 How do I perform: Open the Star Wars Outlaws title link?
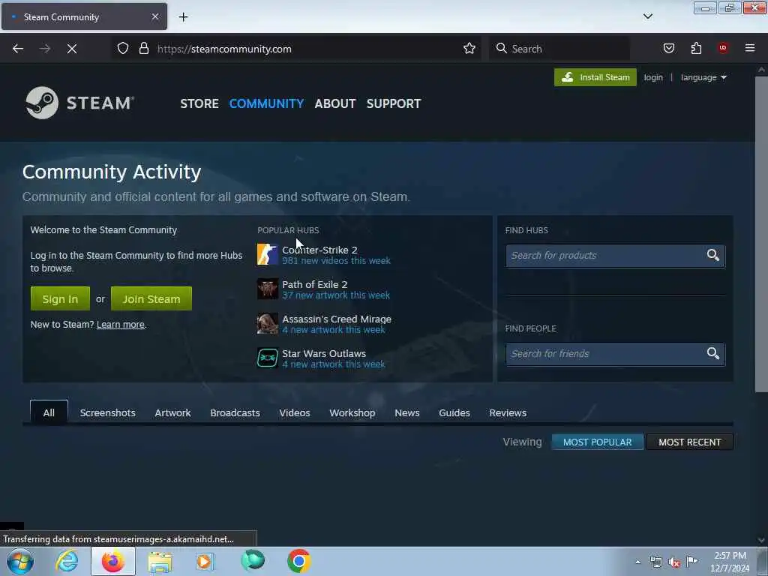pos(324,353)
